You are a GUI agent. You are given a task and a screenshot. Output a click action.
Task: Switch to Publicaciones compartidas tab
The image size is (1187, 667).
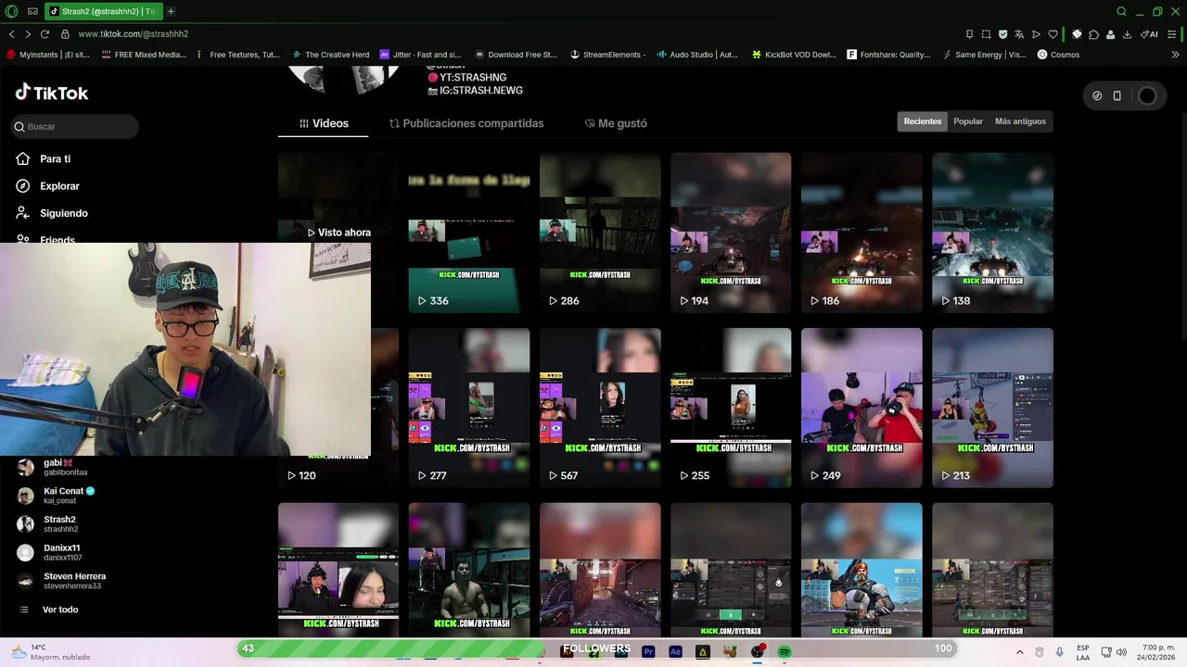click(466, 123)
